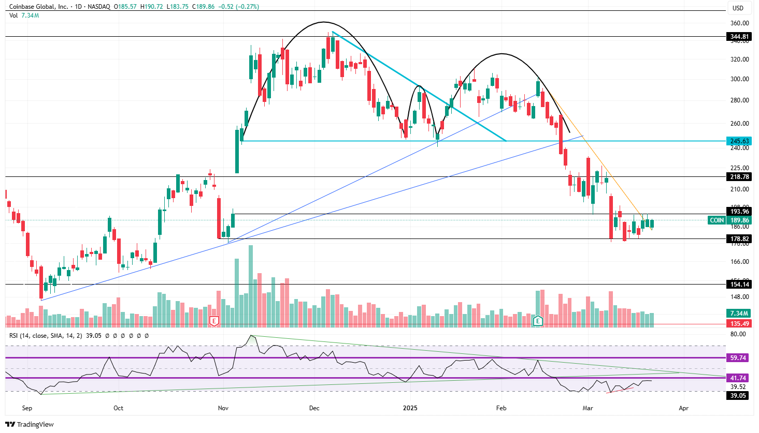Click the 39.52 RSI axis value
This screenshot has height=433, width=759.
[x=738, y=387]
